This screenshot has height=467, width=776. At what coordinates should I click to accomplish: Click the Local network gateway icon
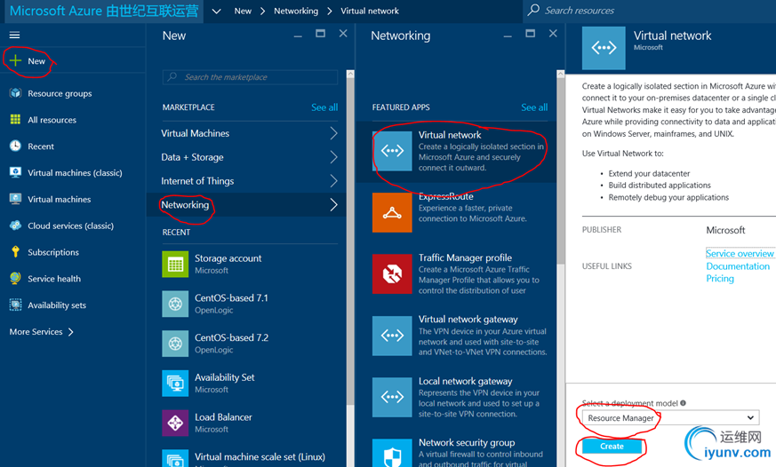pos(392,397)
